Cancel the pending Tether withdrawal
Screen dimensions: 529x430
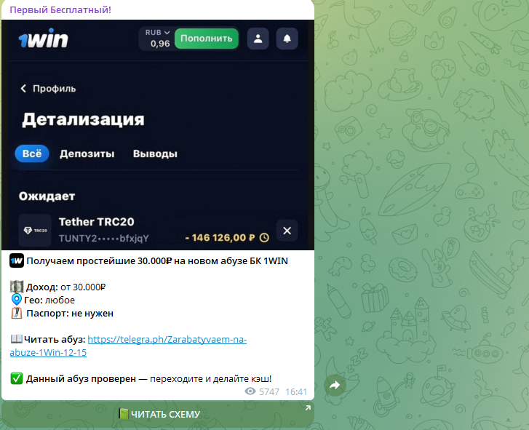coord(287,231)
